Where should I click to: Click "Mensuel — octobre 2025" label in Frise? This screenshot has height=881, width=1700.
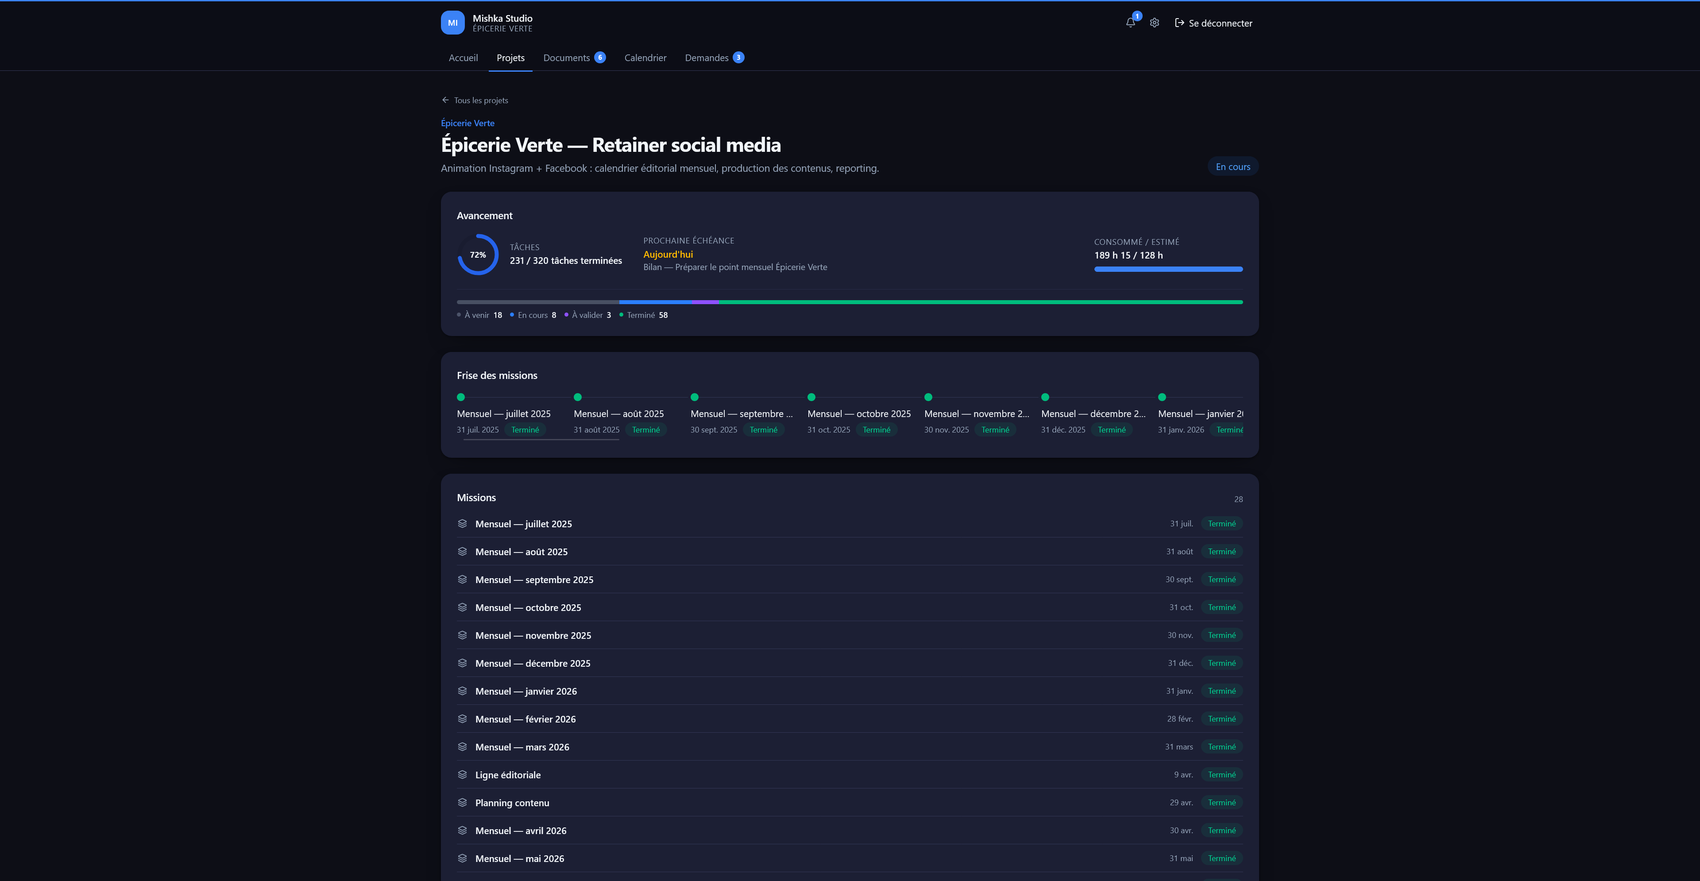(x=859, y=414)
